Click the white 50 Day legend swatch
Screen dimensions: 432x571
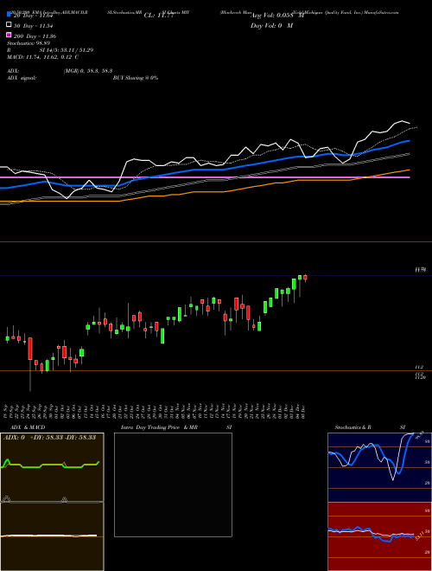tap(9, 25)
